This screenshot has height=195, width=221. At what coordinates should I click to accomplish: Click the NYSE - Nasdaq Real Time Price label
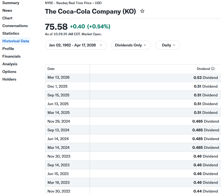click(68, 3)
